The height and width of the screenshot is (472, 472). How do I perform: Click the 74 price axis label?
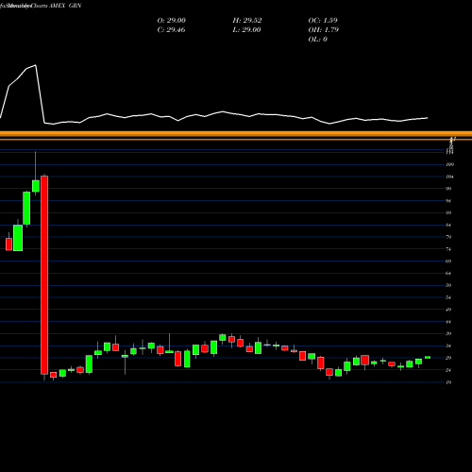tap(448, 249)
